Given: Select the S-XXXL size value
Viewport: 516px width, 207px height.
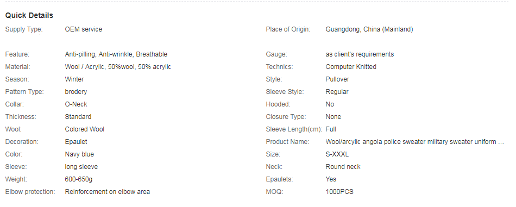Looking at the screenshot, I should click(337, 154).
